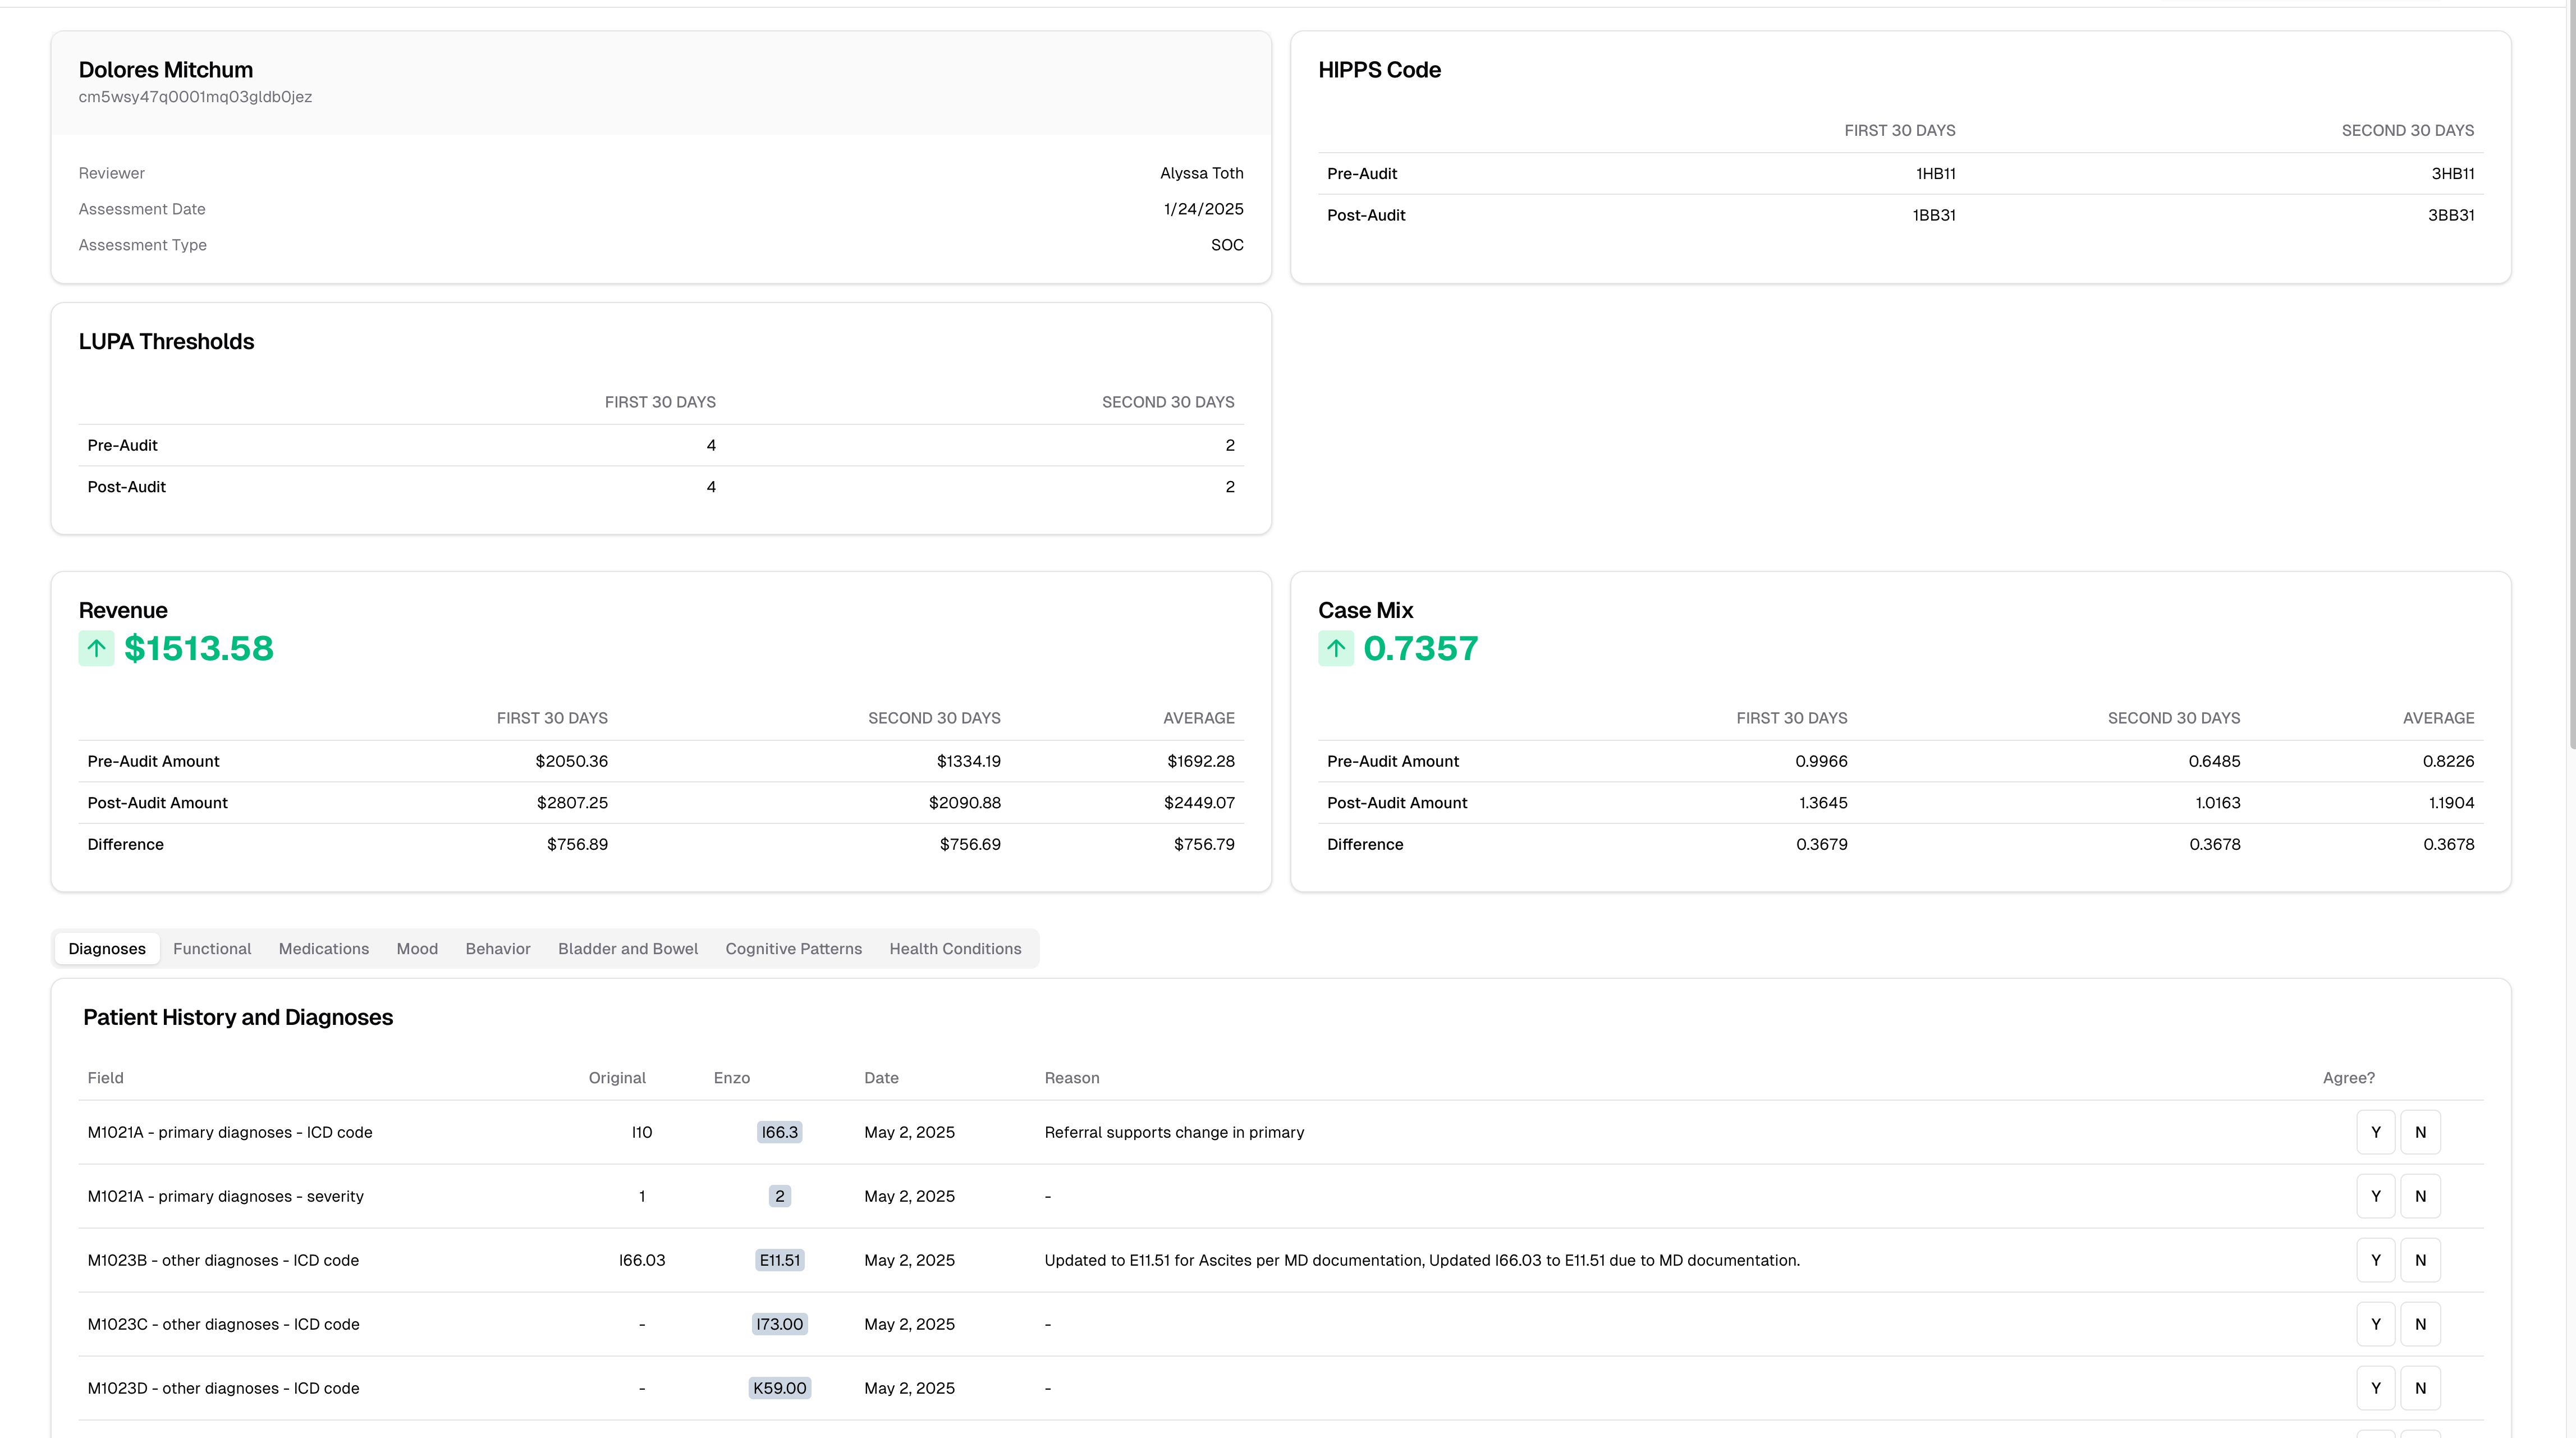Reject with N the M1023B row
The height and width of the screenshot is (1438, 2576).
[2420, 1260]
